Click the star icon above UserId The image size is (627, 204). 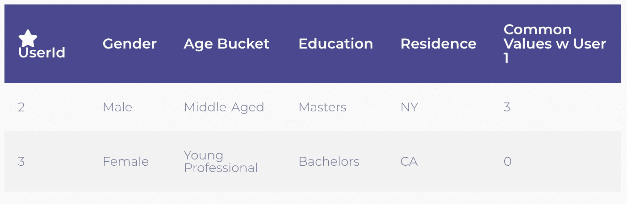(28, 38)
